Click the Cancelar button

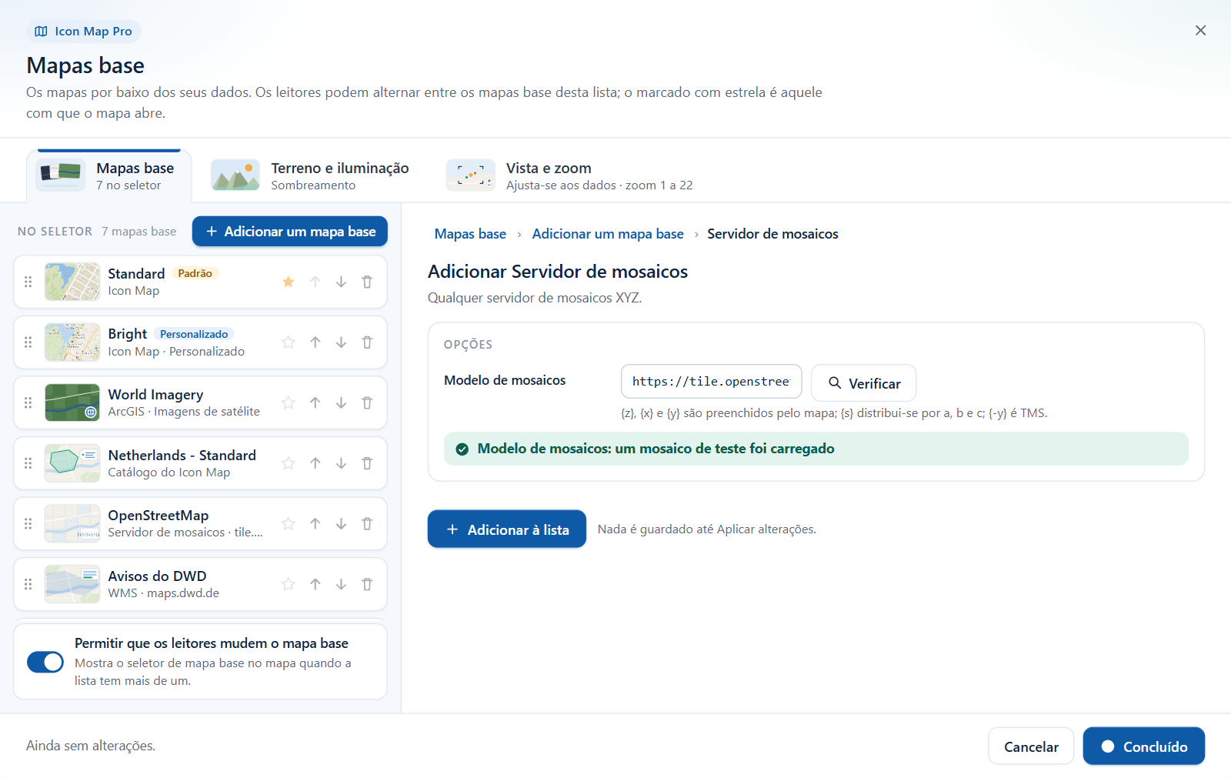pyautogui.click(x=1031, y=746)
